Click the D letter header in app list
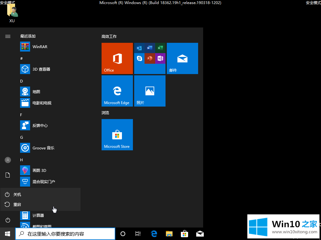 click(x=21, y=81)
